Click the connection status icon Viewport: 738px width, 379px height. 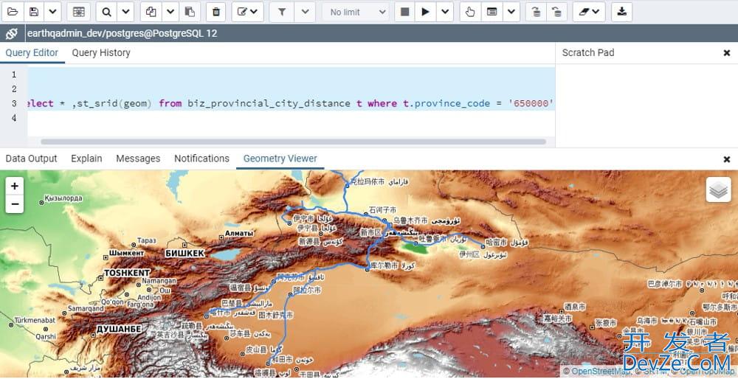(12, 34)
